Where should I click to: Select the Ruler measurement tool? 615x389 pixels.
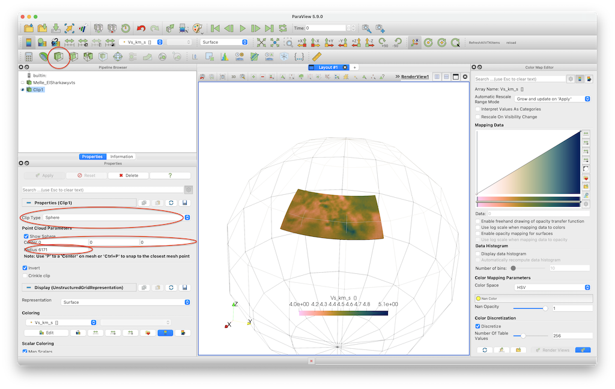coord(317,57)
